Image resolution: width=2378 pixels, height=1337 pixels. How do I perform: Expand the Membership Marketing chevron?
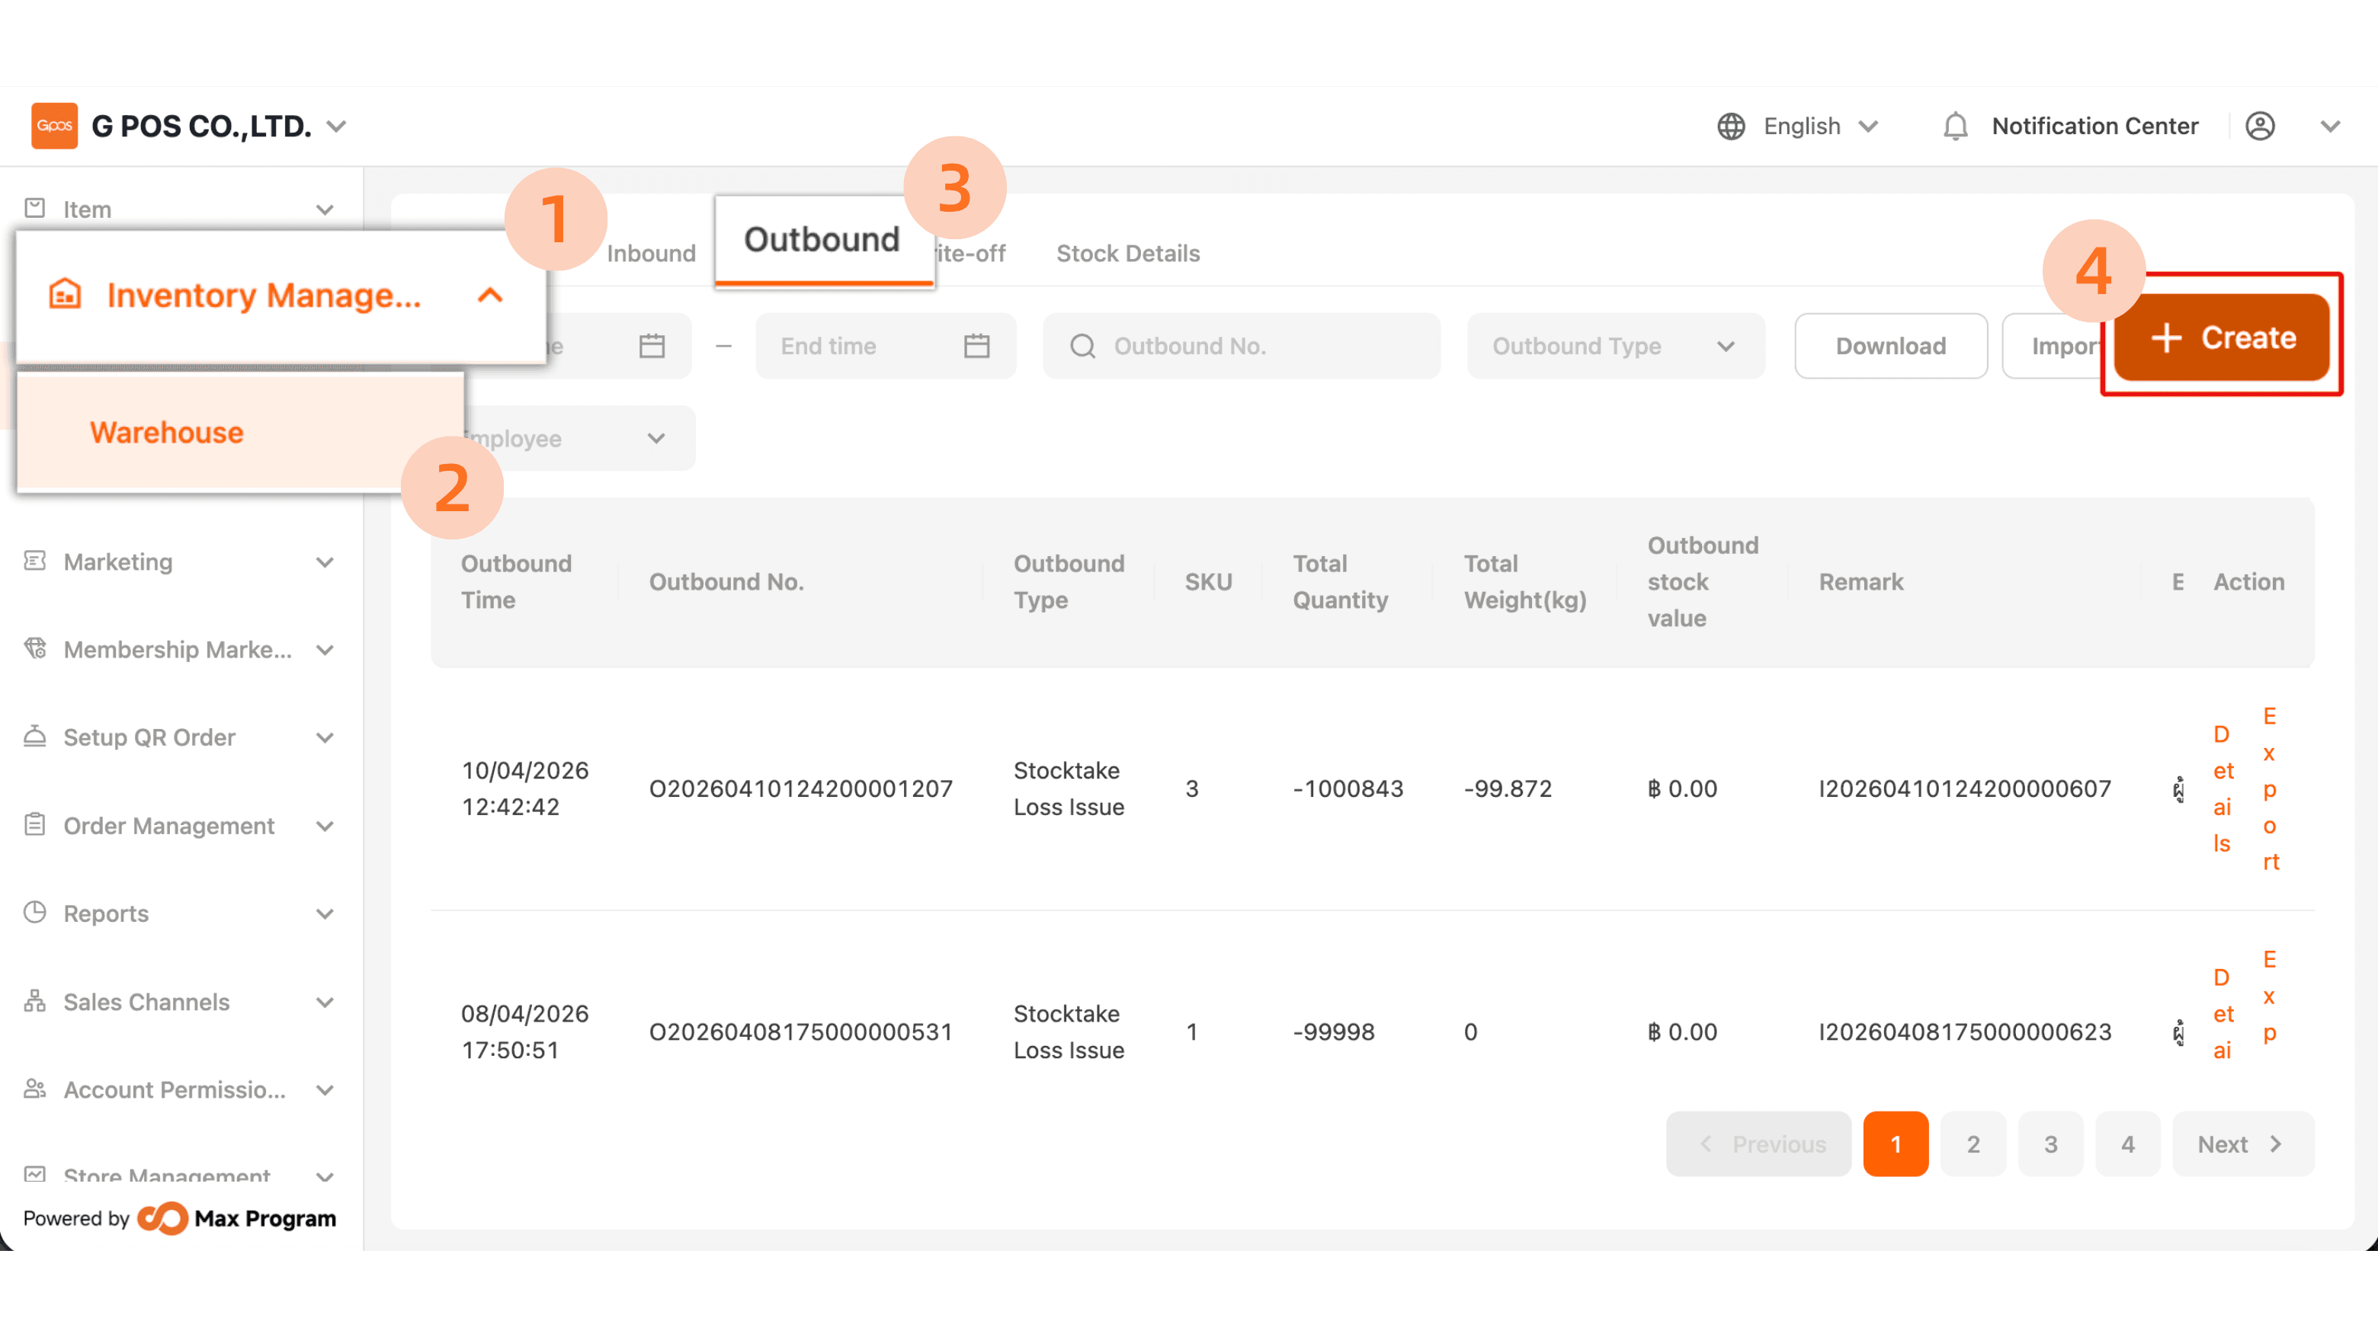(x=325, y=650)
